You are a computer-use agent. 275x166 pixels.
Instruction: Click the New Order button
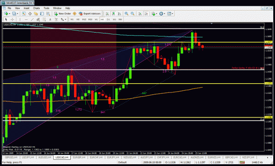tap(62, 14)
